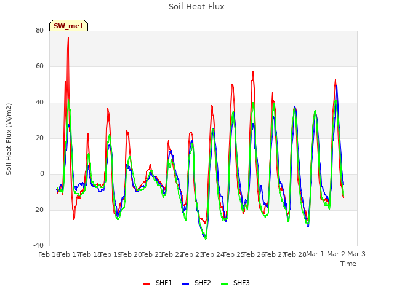Click the green SHF3 legend color marker
The height and width of the screenshot is (295, 394).
point(224,284)
